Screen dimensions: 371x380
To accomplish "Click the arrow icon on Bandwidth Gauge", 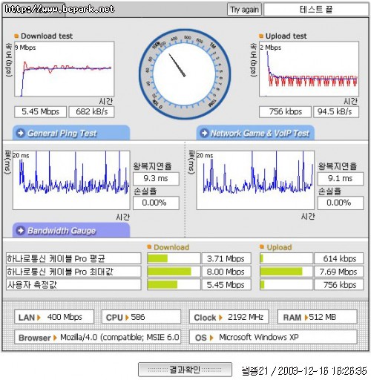I will [x=20, y=230].
